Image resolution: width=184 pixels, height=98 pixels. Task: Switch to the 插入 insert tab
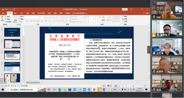point(16,13)
